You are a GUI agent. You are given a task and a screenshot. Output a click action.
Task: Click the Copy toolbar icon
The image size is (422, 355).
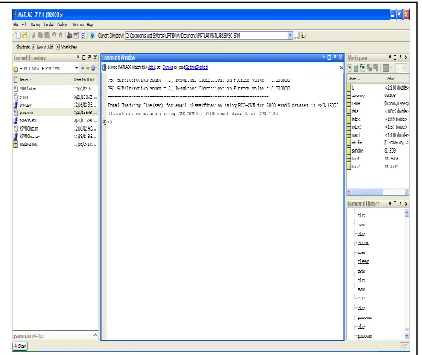tap(40, 36)
